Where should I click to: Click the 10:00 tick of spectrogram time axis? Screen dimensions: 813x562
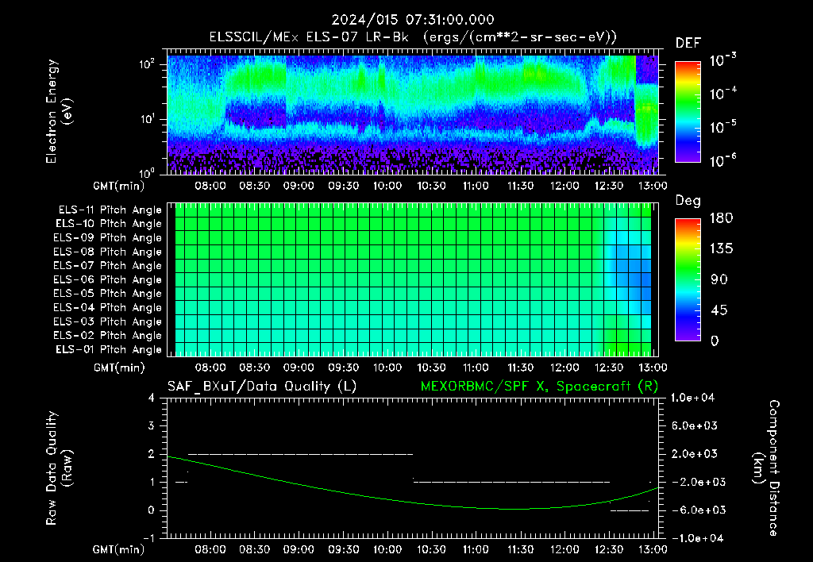point(387,186)
